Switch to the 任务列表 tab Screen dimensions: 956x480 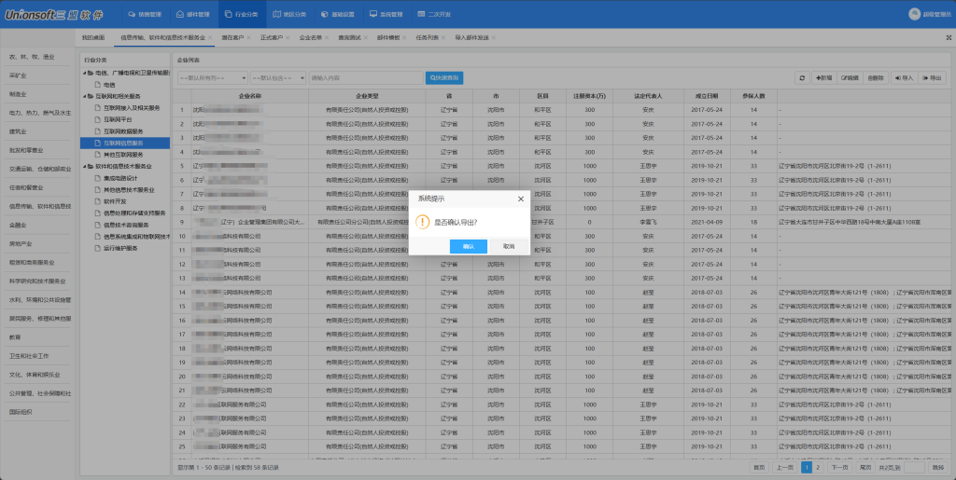pos(427,37)
